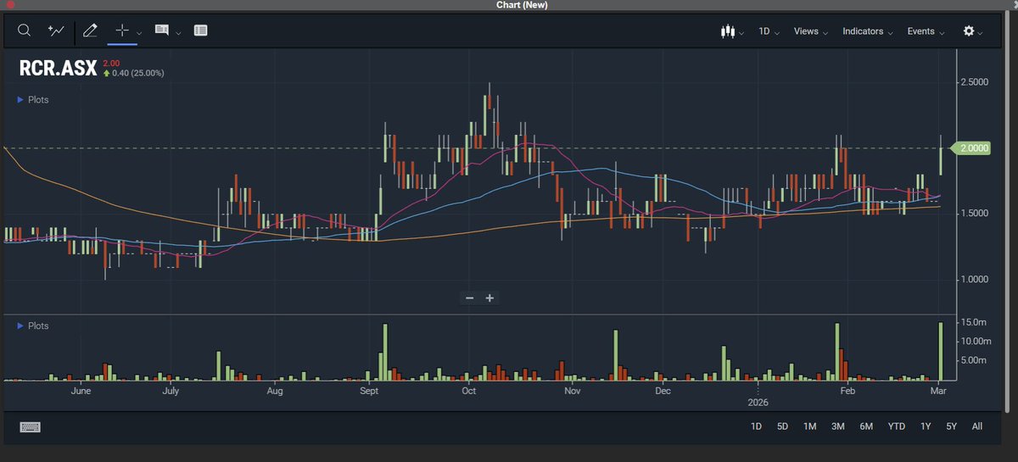
Task: Click the add comparison line-chart icon
Action: coord(57,31)
